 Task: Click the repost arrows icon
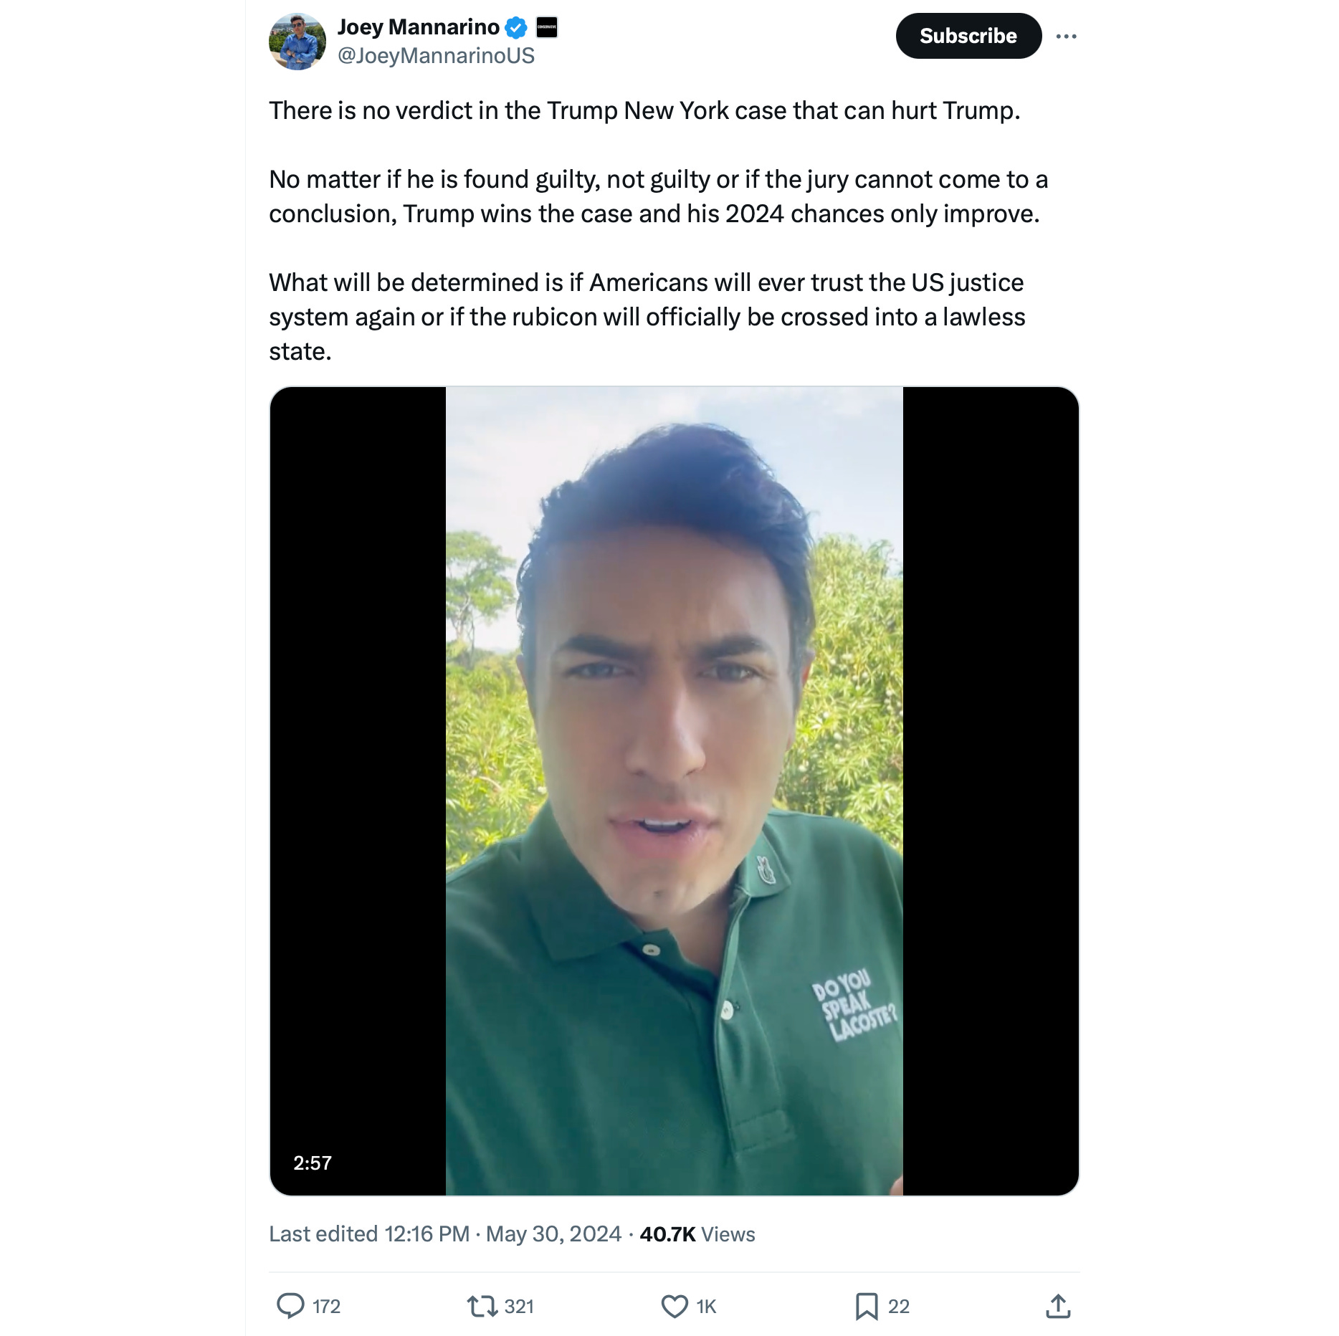pyautogui.click(x=482, y=1306)
